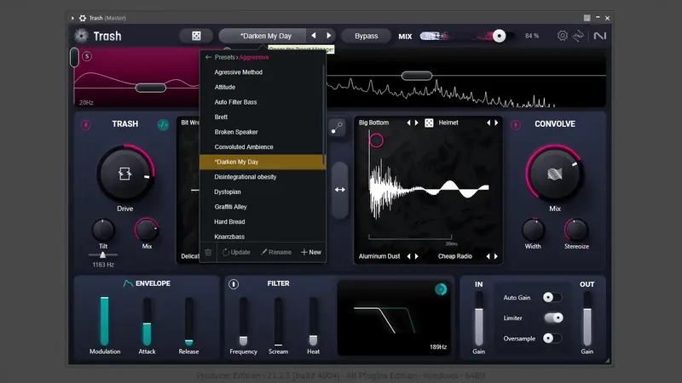
Task: Select Agressive Method preset
Action: (263, 72)
